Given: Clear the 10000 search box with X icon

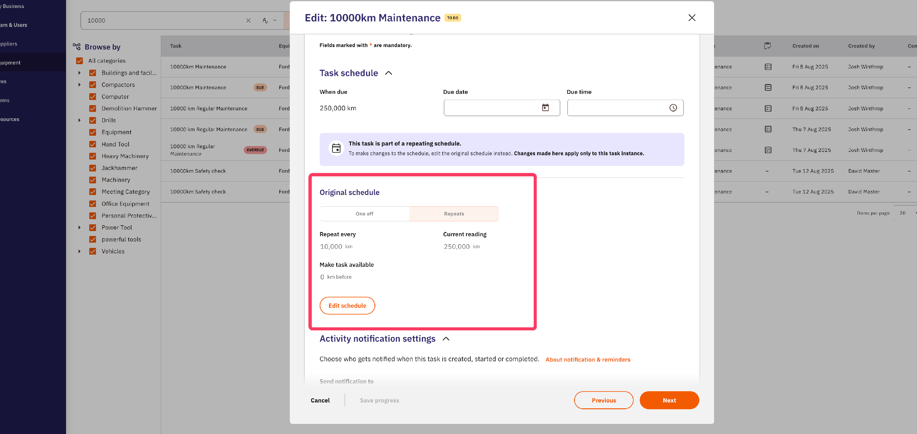Looking at the screenshot, I should [249, 21].
